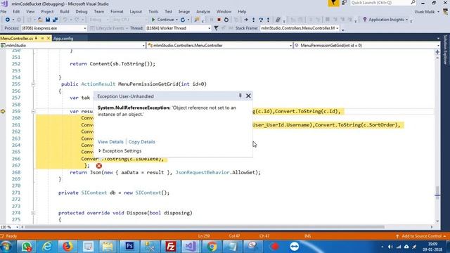Open Photoshop from the taskbar

pos(129,247)
